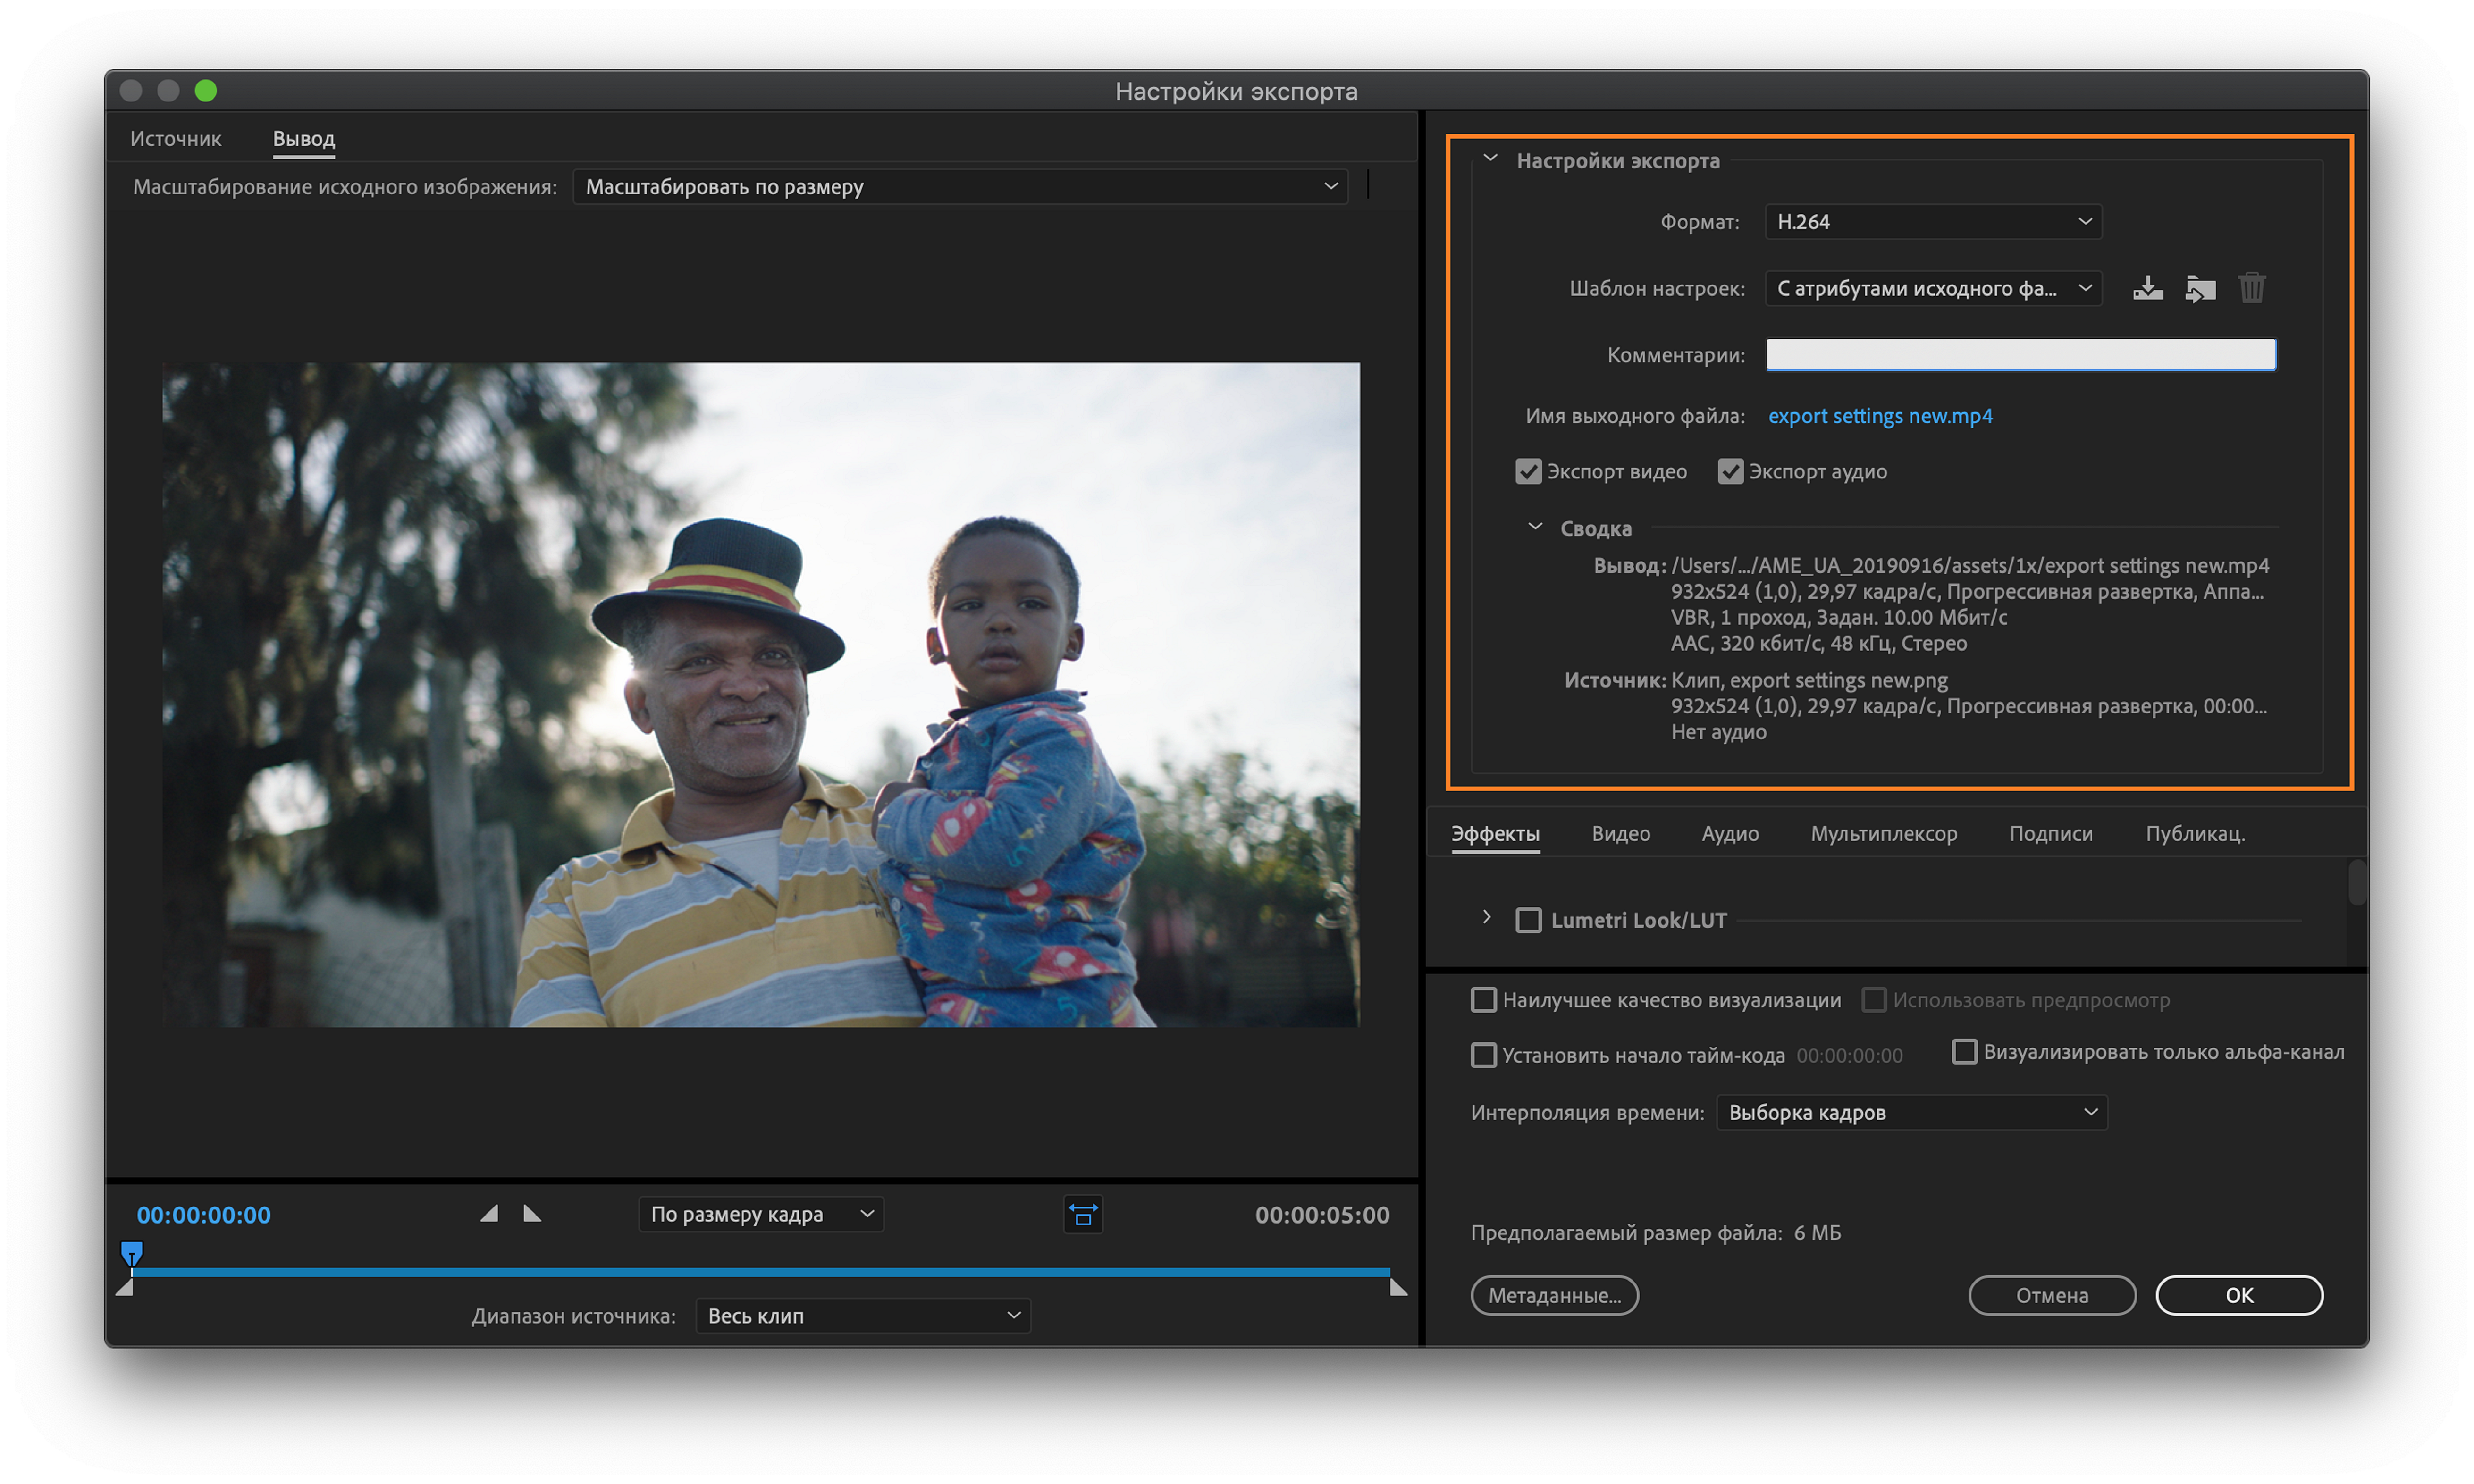The height and width of the screenshot is (1484, 2474).
Task: Toggle the aspect ratio correction icon
Action: click(x=1083, y=1214)
